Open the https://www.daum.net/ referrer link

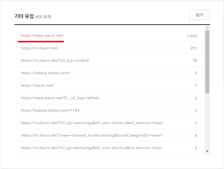[x=42, y=36]
